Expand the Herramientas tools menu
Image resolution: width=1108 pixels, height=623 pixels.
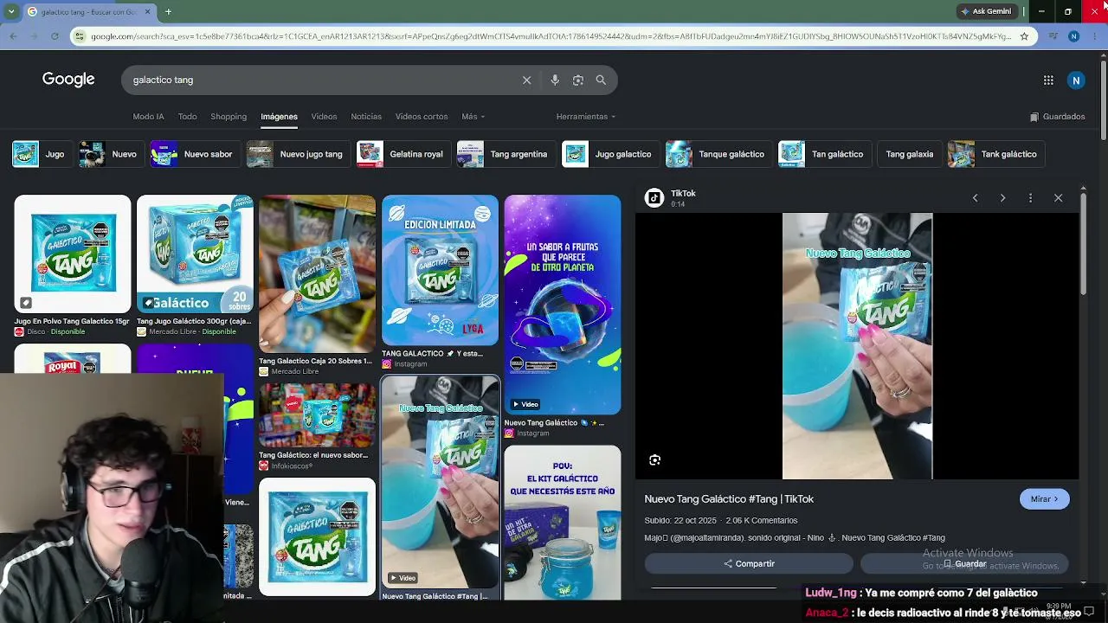[x=586, y=117]
